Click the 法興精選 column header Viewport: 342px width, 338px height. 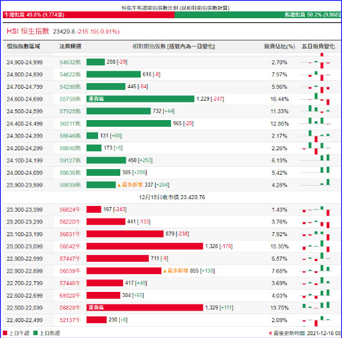(70, 46)
